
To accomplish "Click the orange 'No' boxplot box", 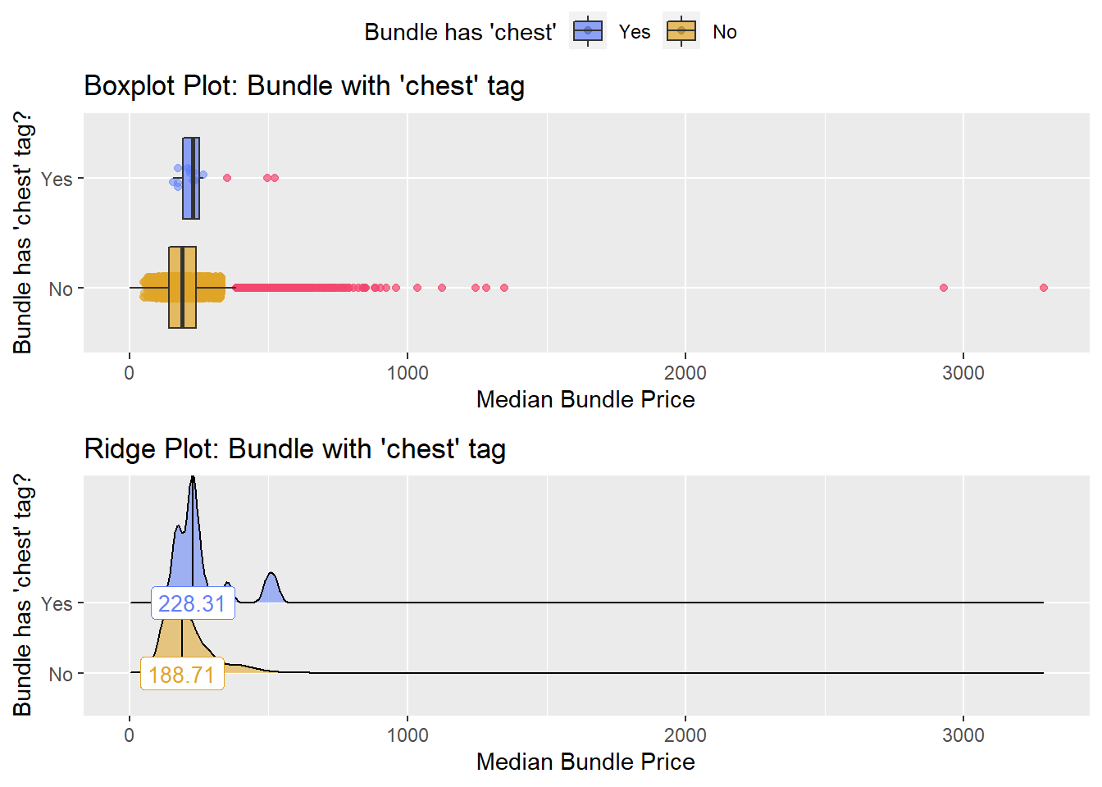I will pos(182,288).
